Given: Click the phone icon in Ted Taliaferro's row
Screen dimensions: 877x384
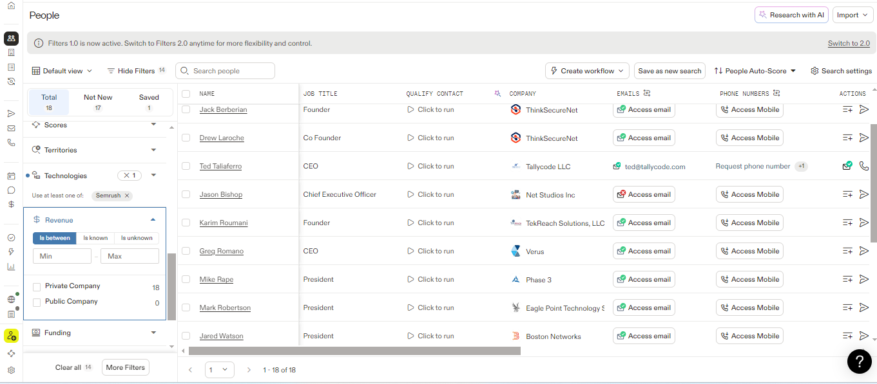Looking at the screenshot, I should click(x=864, y=166).
